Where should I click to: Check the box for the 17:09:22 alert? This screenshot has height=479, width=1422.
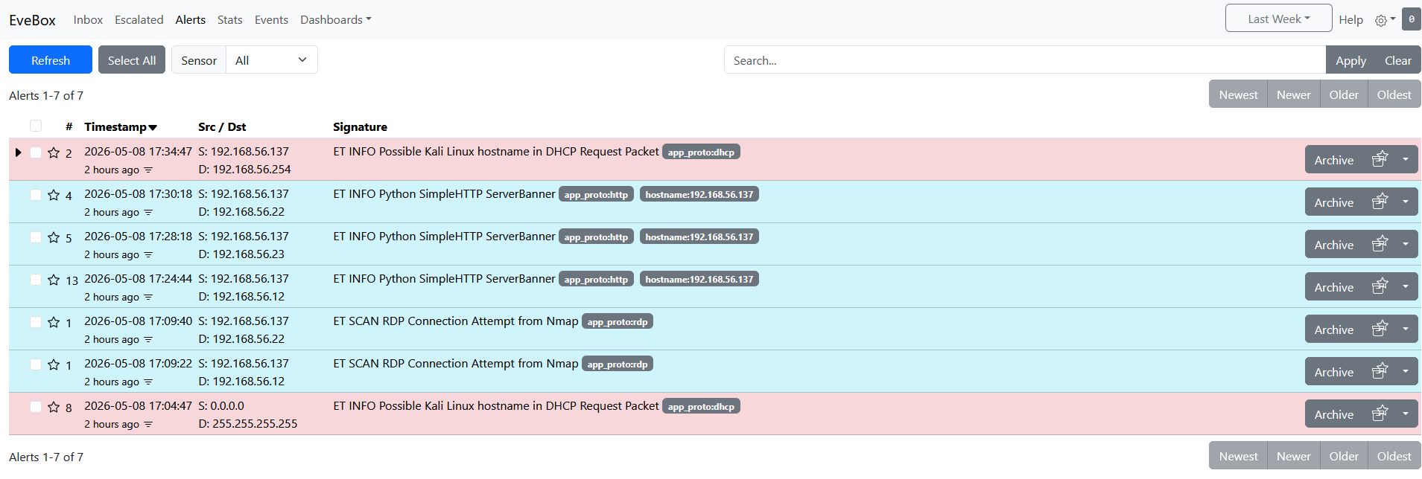36,364
